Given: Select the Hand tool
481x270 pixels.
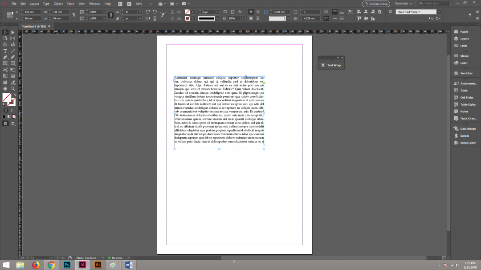Looking at the screenshot, I should point(5,89).
